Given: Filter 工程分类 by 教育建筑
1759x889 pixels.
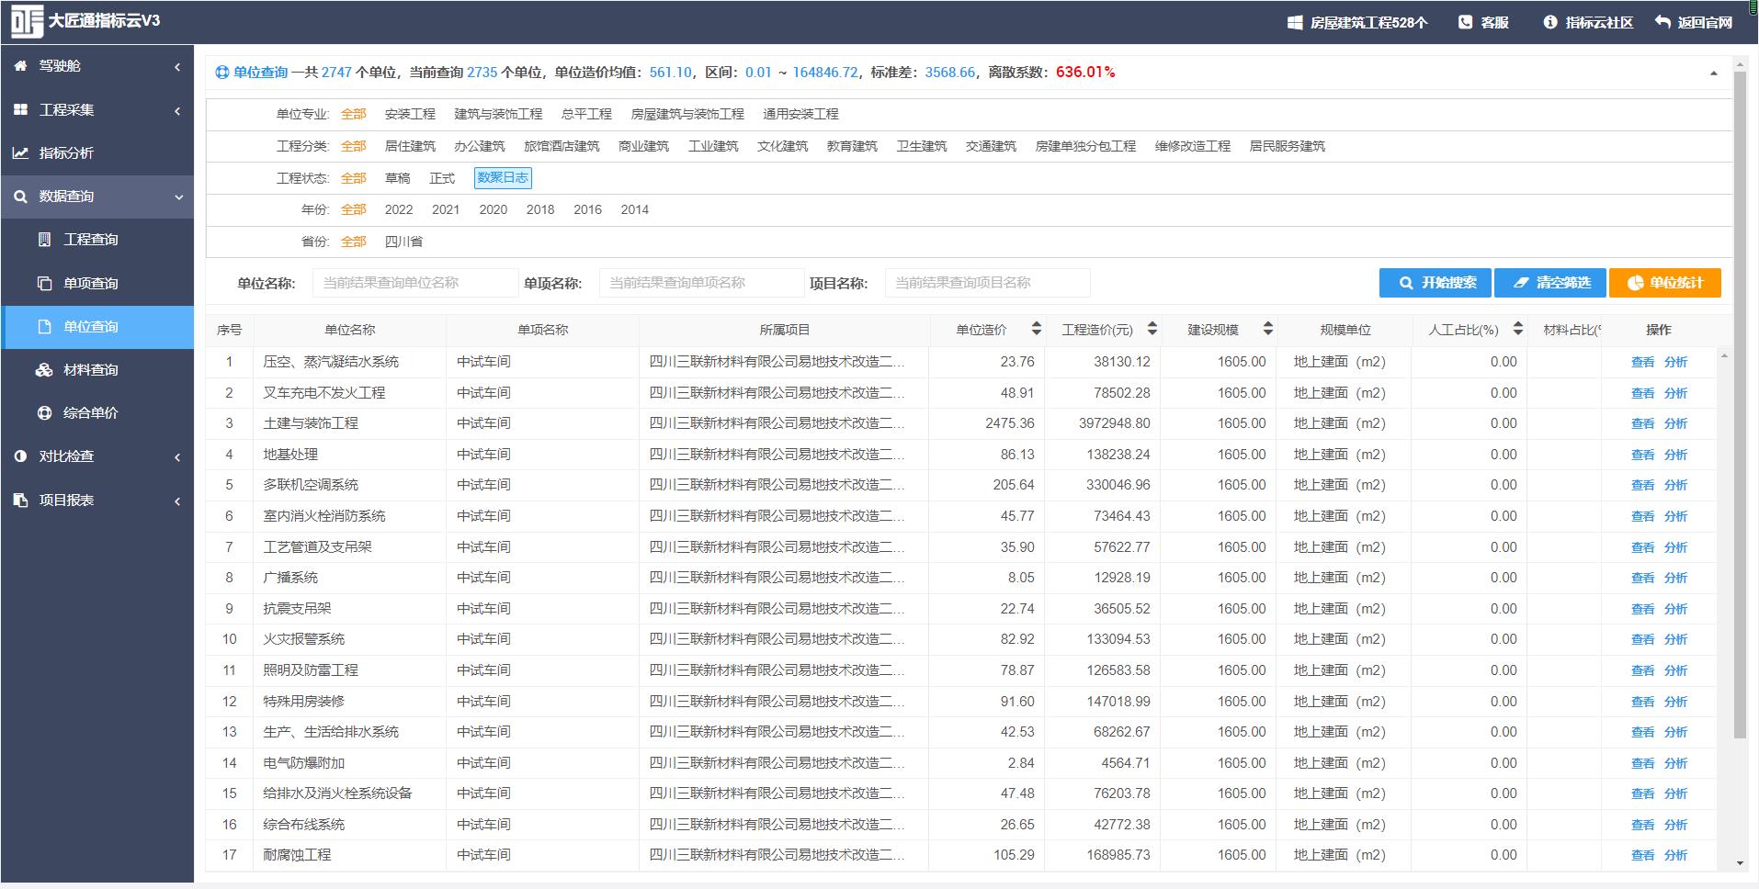Looking at the screenshot, I should (852, 146).
